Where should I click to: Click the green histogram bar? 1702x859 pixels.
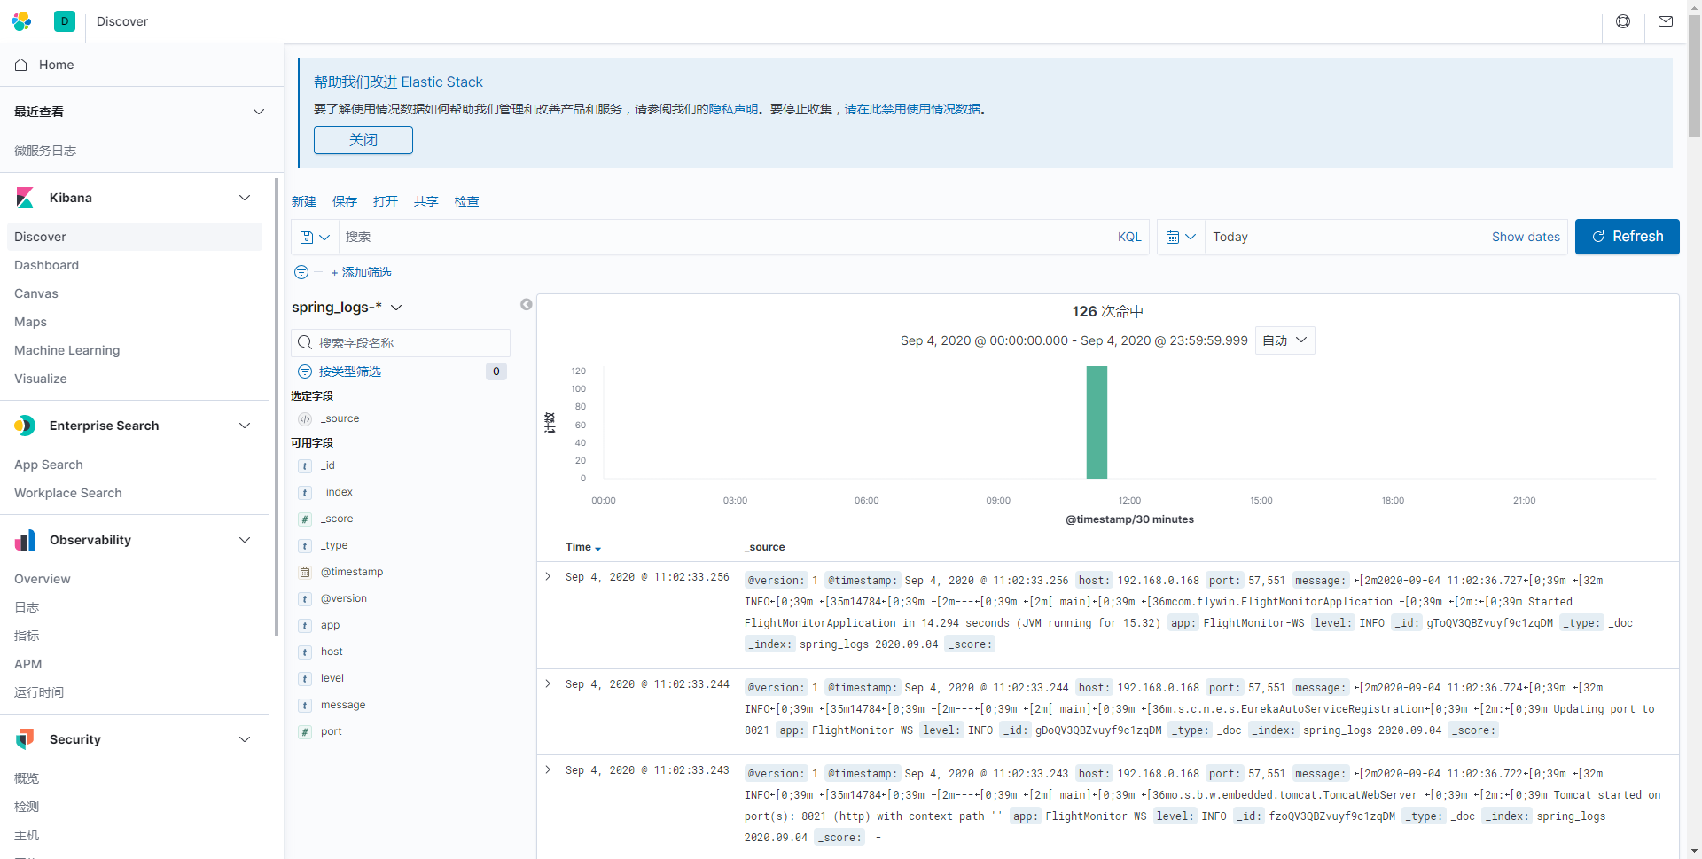1097,423
